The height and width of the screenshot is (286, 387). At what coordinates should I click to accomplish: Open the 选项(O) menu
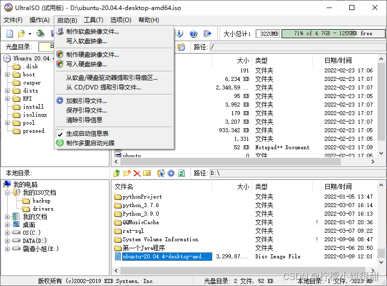pyautogui.click(x=120, y=20)
